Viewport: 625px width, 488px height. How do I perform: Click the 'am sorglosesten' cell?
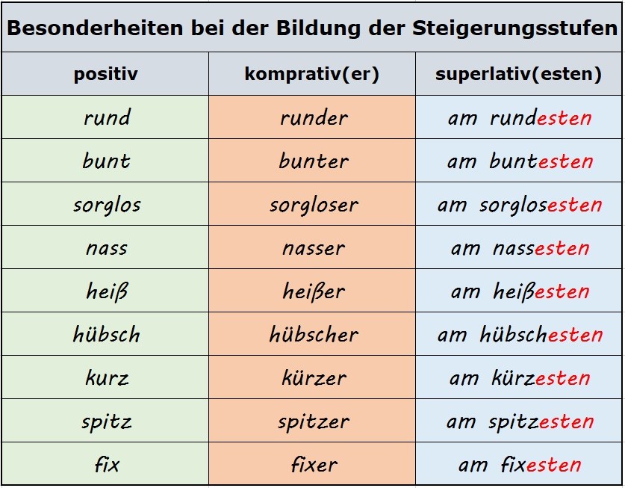[520, 204]
